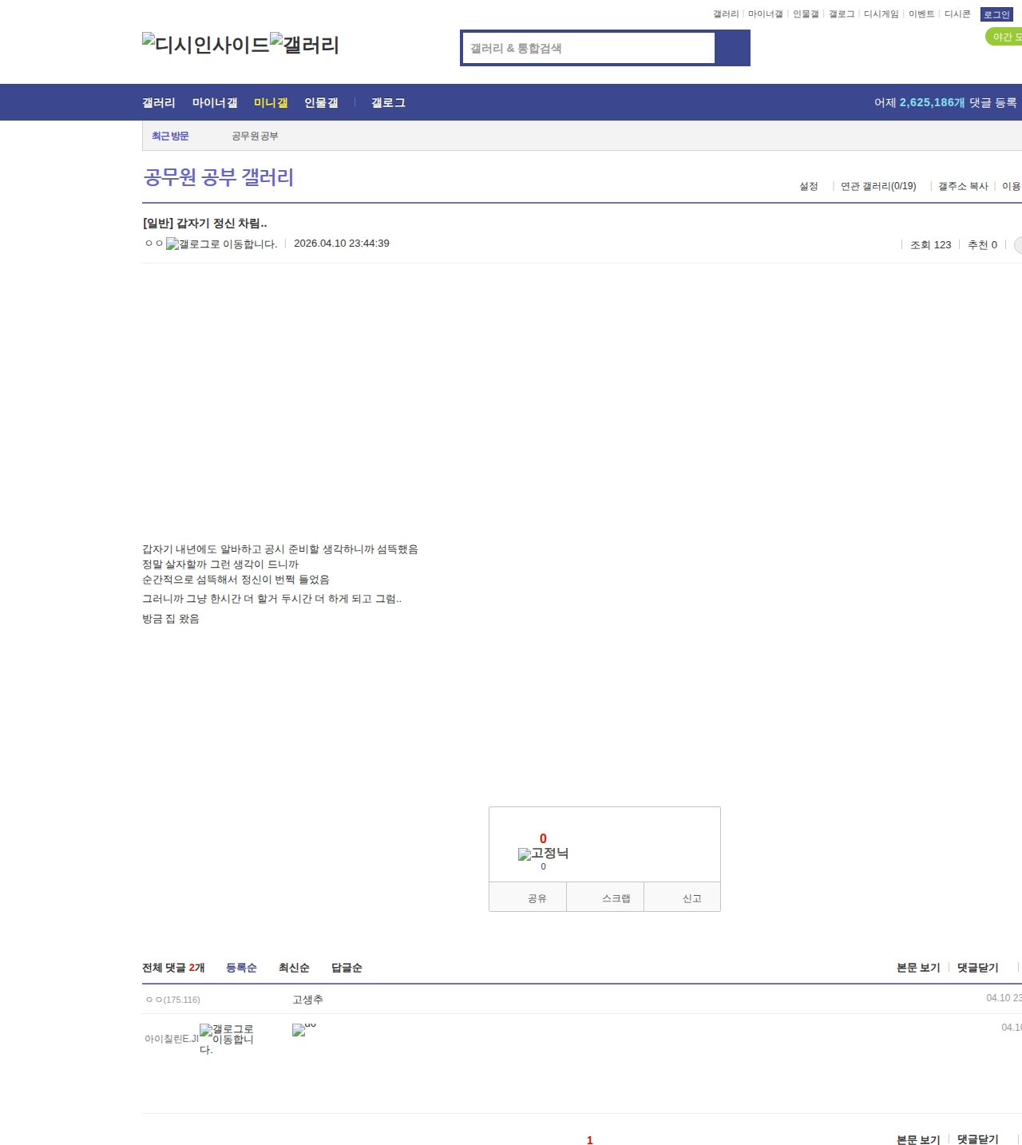The height and width of the screenshot is (1145, 1022).
Task: Click the line starting 순간적으로 섬뜩해서
Action: [x=236, y=580]
